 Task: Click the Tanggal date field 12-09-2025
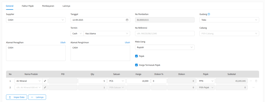[x=100, y=20]
